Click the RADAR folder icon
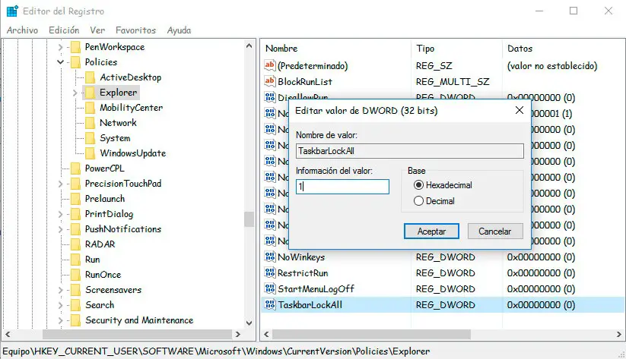 pos(75,244)
